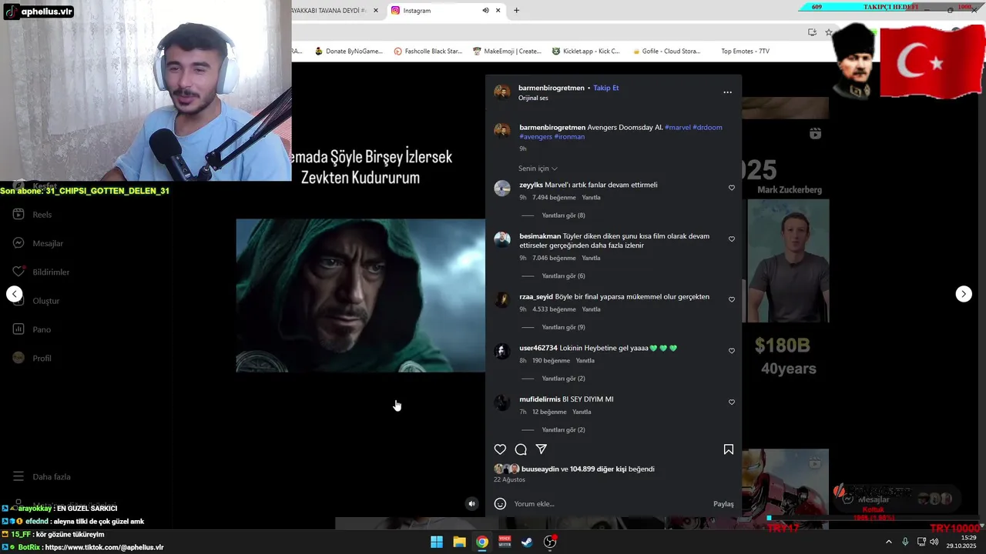This screenshot has height=554, width=986.
Task: Open Fashcolle Black Star bookmark
Action: tap(428, 52)
